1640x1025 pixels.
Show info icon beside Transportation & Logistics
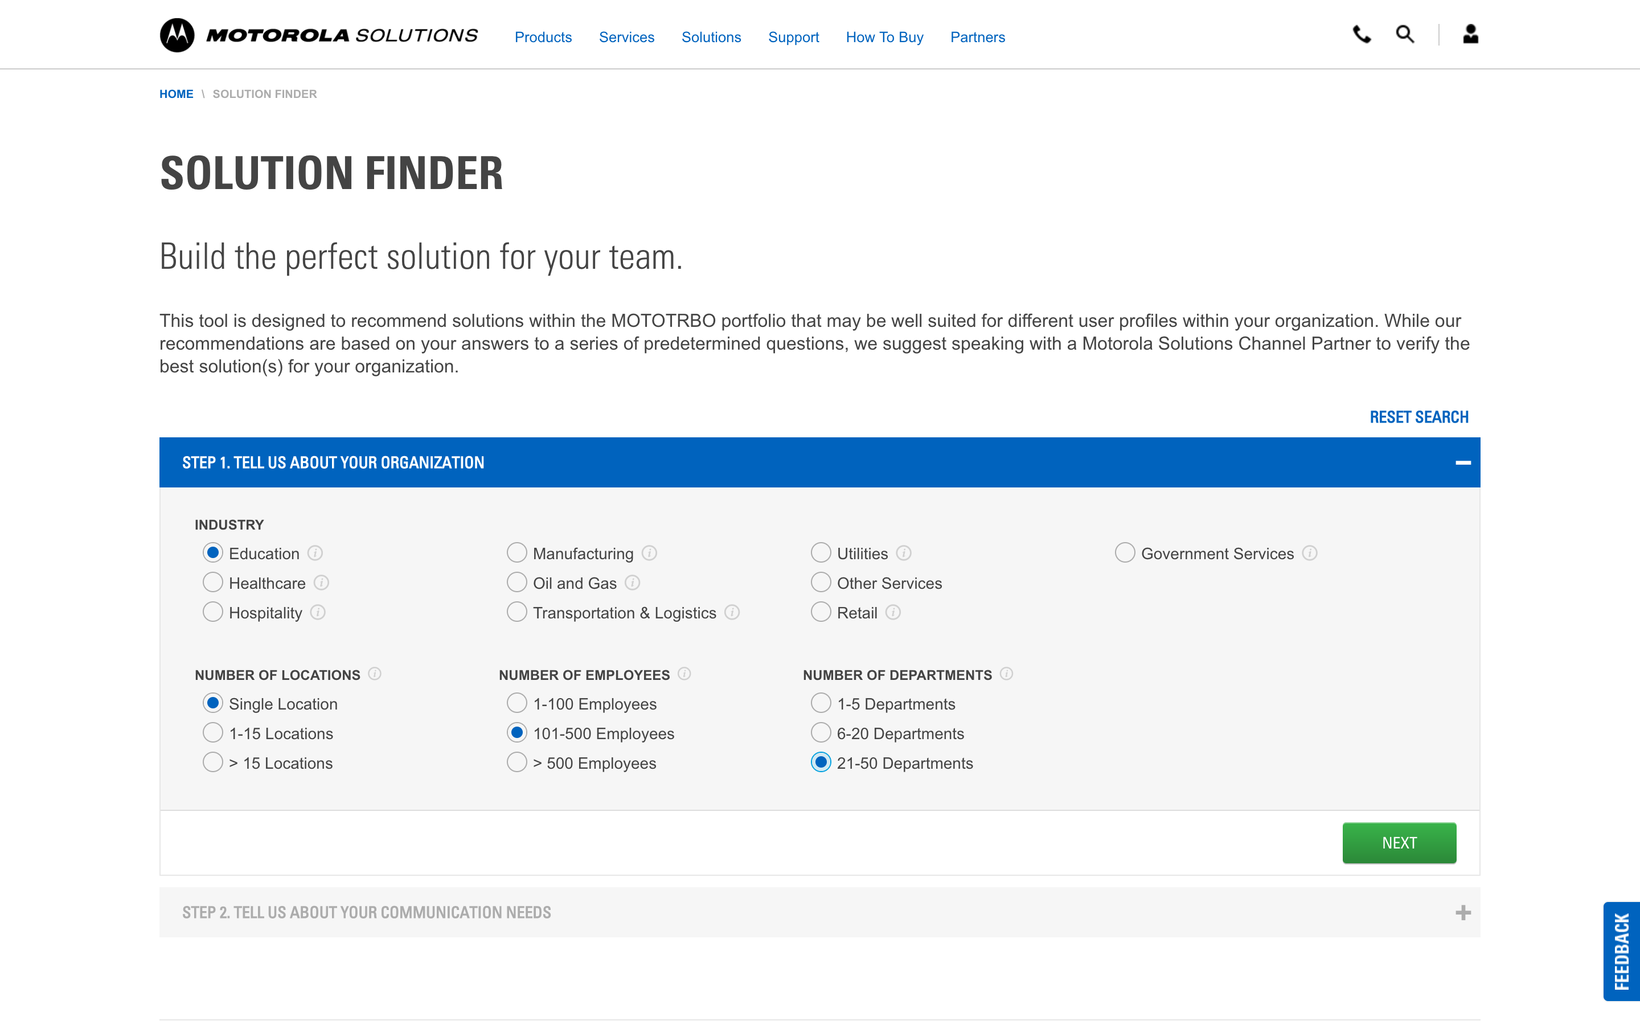[x=732, y=613]
